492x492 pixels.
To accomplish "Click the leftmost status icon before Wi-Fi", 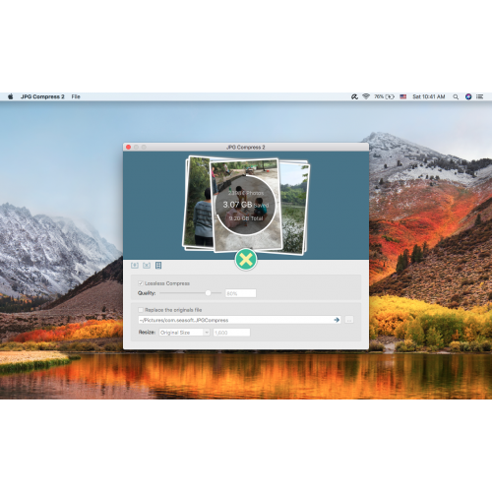I will [354, 96].
